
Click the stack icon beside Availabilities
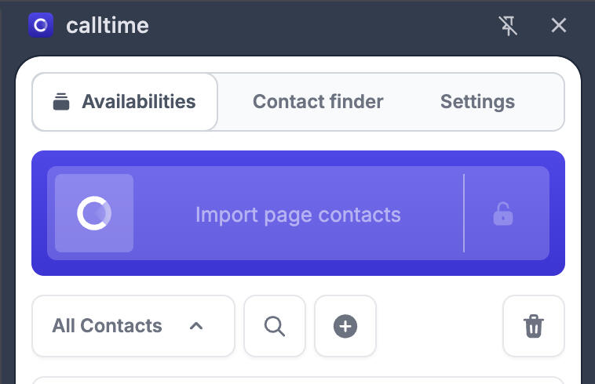click(61, 102)
